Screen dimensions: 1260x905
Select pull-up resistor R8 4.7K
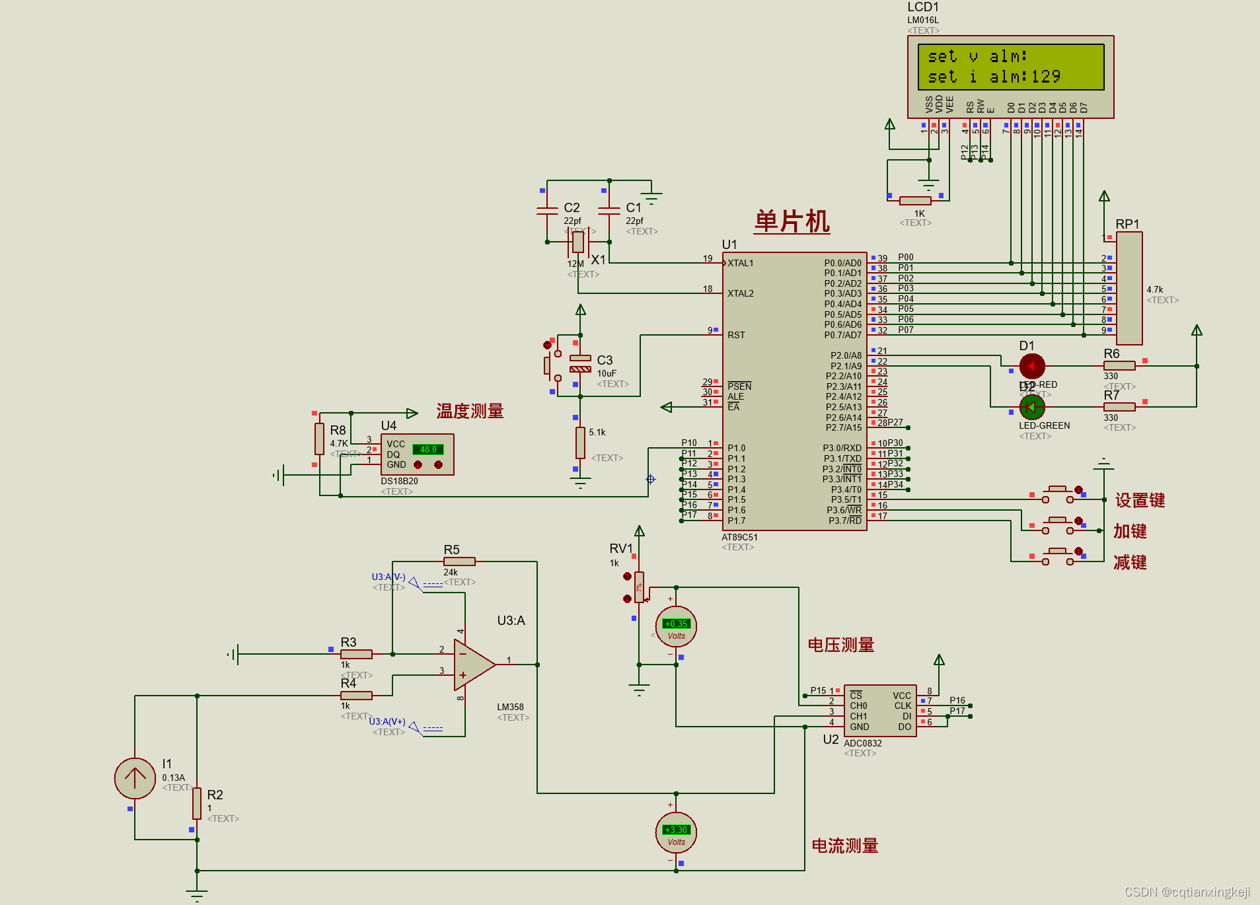(319, 439)
